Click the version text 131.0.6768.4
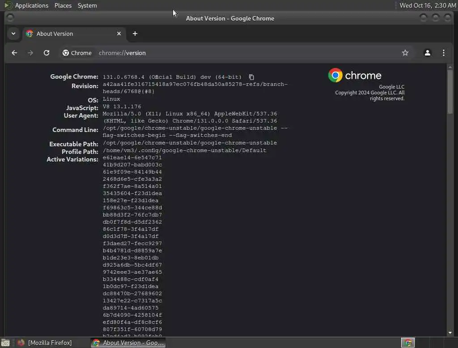Viewport: 458px width, 348px height. 123,77
